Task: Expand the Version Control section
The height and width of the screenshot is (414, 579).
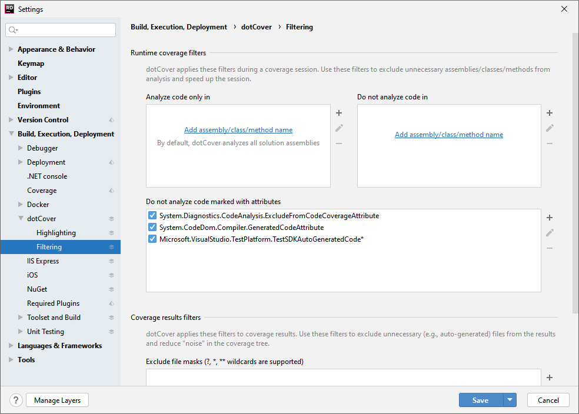Action: (11, 119)
